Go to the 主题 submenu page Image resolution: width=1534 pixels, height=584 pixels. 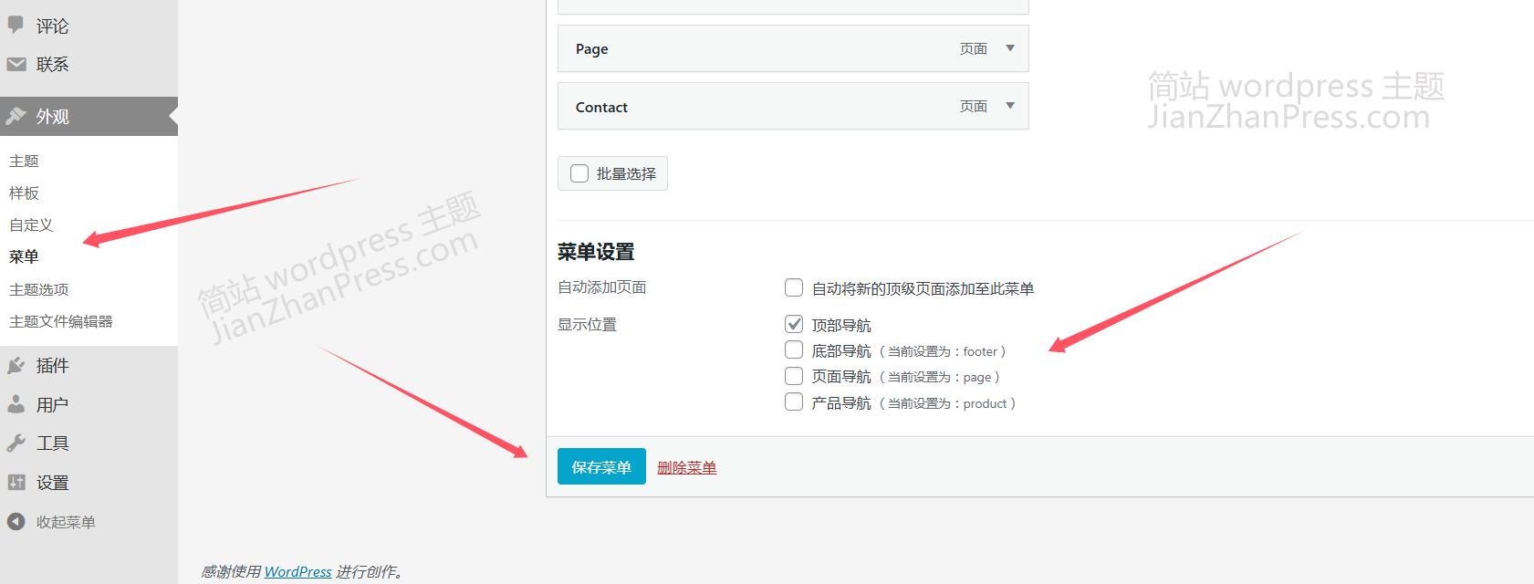(x=24, y=161)
